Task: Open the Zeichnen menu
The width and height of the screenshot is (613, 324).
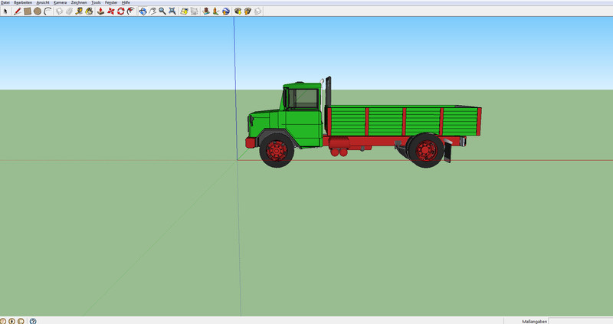Action: point(79,2)
